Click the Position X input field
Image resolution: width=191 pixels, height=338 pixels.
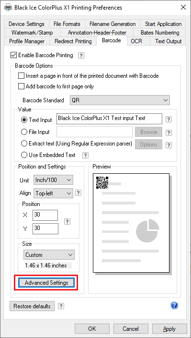(x=45, y=216)
